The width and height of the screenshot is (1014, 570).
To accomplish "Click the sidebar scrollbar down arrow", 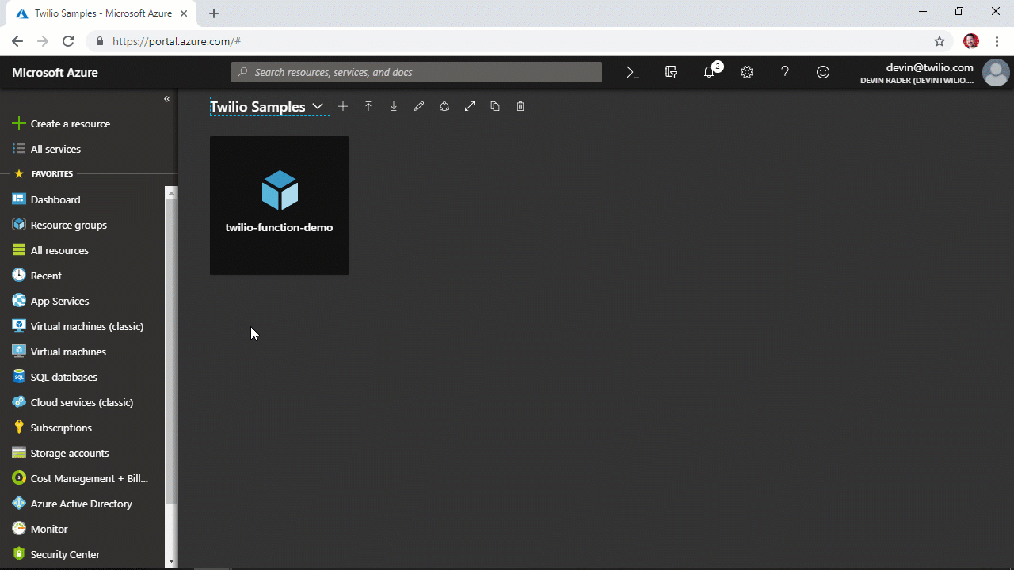I will tap(171, 561).
